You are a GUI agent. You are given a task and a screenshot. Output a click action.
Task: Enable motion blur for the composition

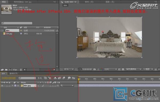[x=63, y=78]
